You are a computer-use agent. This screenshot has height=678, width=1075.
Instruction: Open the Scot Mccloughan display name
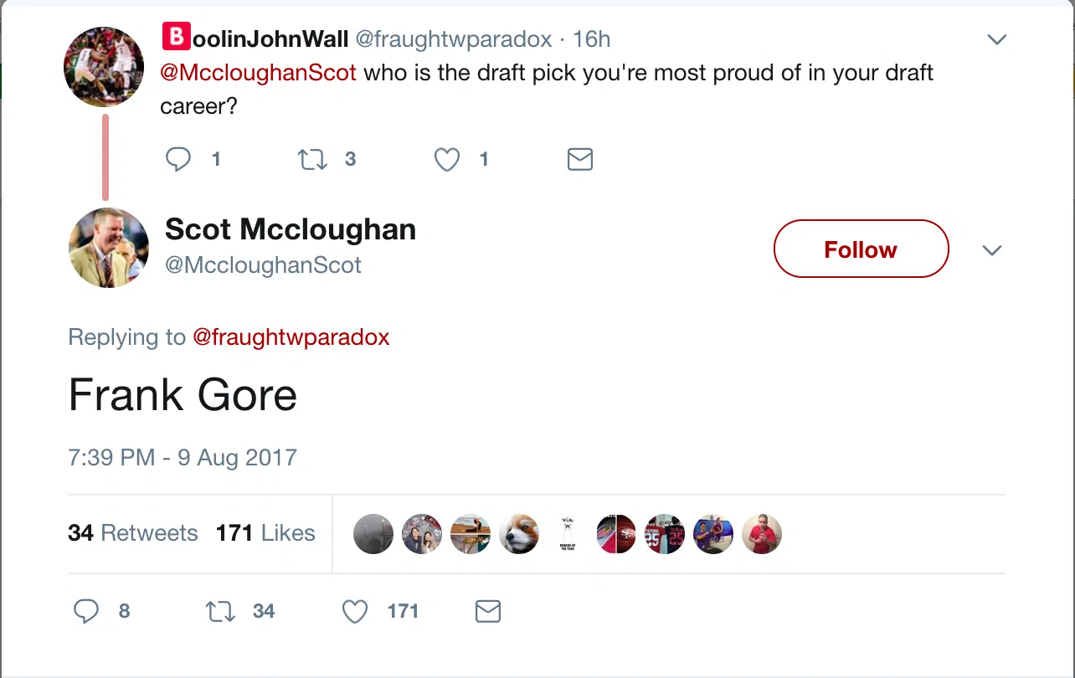click(x=291, y=229)
